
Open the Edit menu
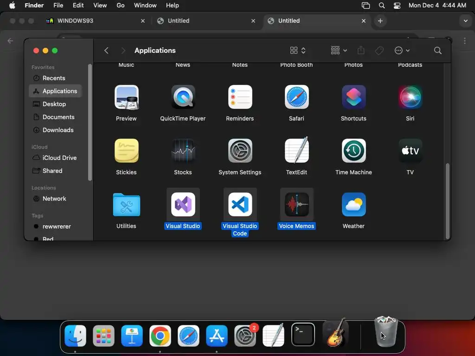pyautogui.click(x=78, y=6)
